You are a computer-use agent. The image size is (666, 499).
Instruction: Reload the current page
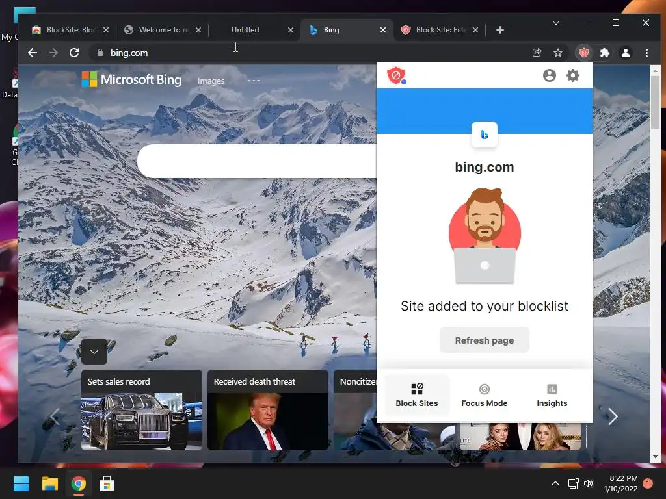74,53
